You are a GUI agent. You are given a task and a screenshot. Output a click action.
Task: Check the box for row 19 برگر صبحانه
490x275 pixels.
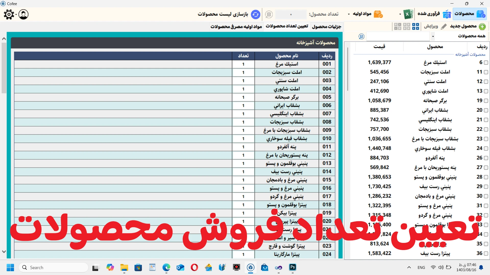click(486, 101)
